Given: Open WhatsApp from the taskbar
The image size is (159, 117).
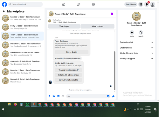Looking at the screenshot, I should tap(28, 104).
